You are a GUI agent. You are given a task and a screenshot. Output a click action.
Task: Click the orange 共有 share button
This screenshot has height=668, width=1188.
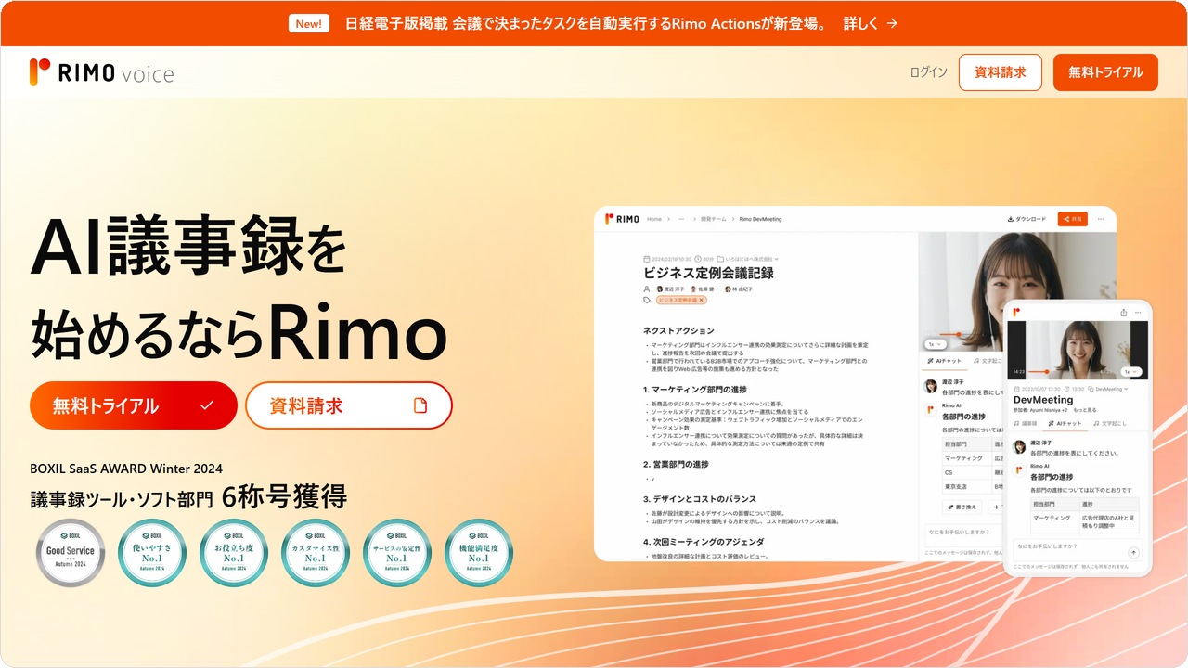1073,219
